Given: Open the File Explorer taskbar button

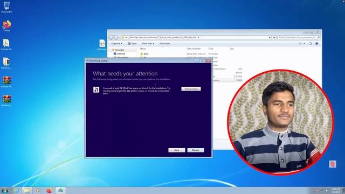Looking at the screenshot, I should (x=27, y=190).
